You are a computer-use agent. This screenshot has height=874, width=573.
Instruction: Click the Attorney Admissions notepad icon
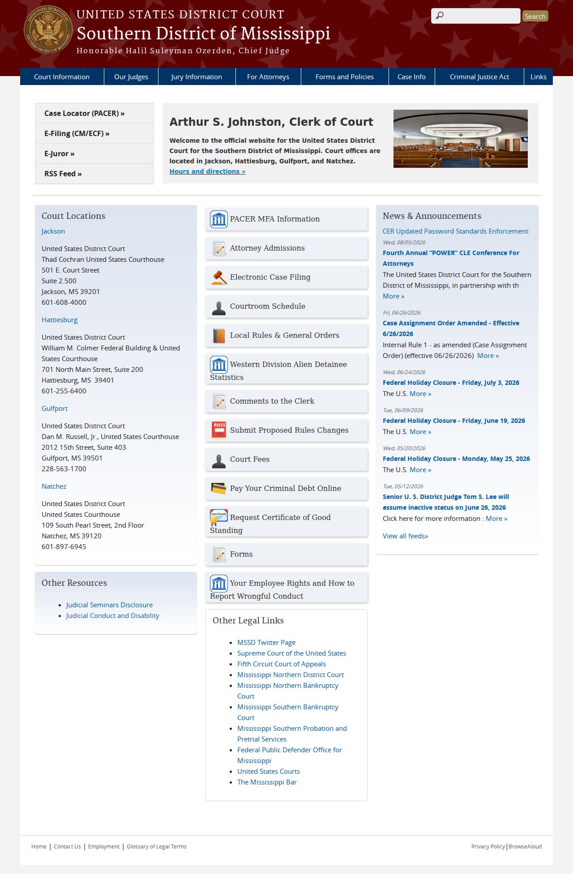(x=219, y=248)
